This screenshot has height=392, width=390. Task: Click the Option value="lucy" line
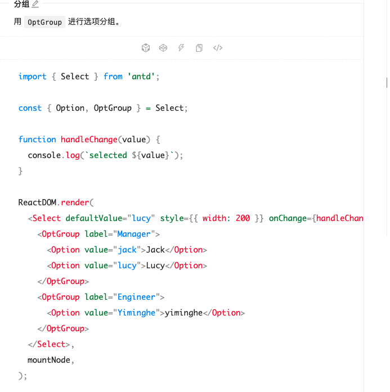(x=127, y=265)
